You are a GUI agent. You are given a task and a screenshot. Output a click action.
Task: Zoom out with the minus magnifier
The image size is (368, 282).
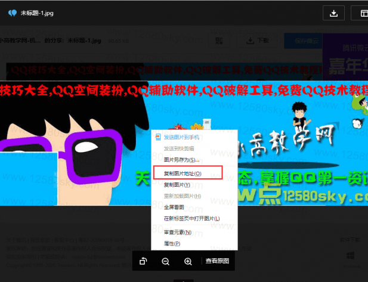point(165,261)
